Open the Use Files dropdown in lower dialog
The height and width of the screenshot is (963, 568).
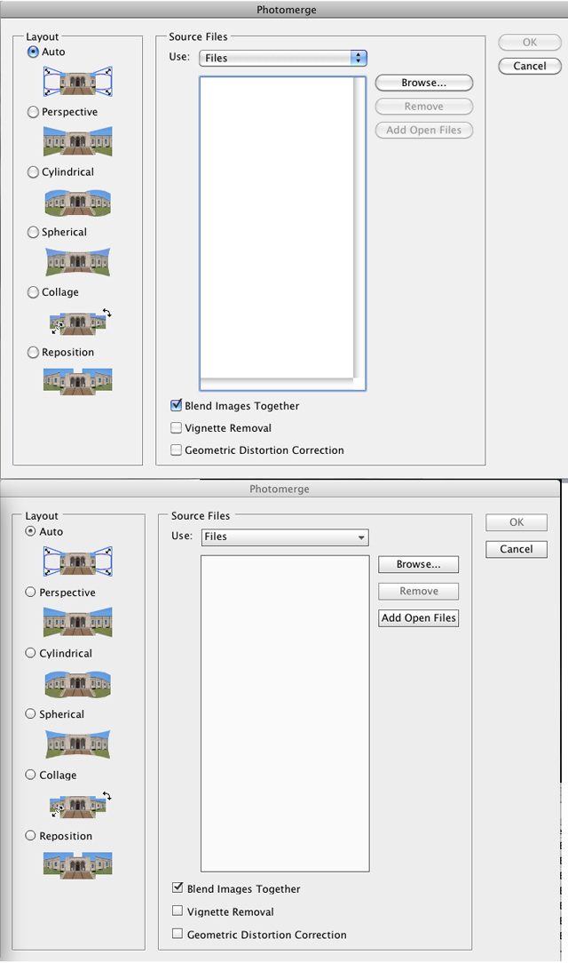(285, 537)
